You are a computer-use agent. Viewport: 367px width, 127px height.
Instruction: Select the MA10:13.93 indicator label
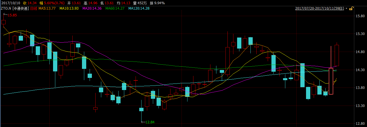69,8
